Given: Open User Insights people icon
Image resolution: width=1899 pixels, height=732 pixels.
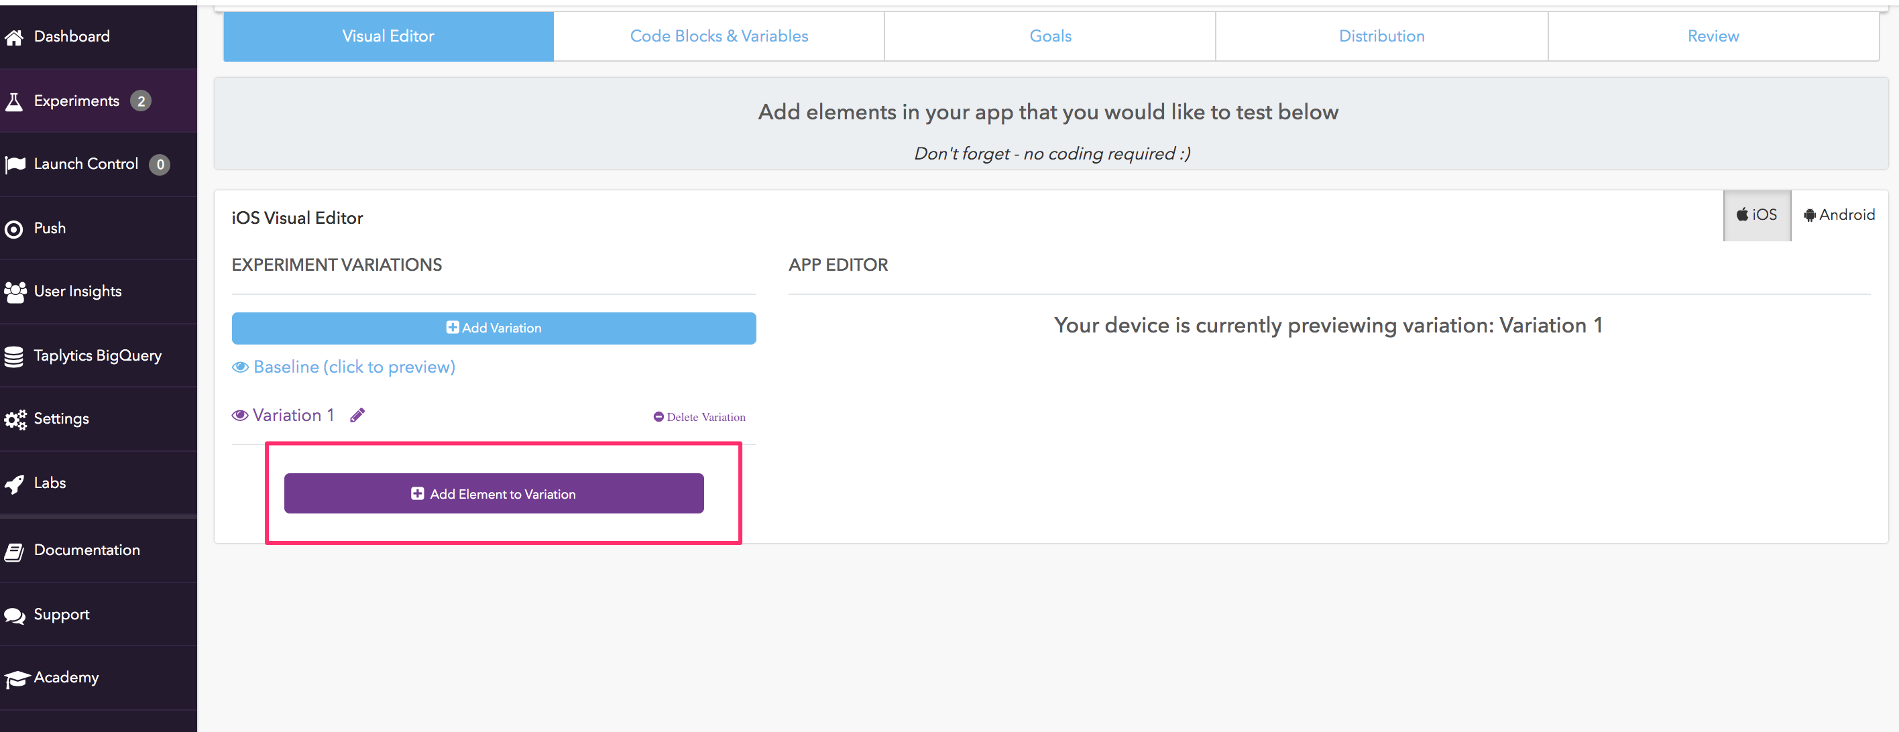Looking at the screenshot, I should [x=15, y=292].
